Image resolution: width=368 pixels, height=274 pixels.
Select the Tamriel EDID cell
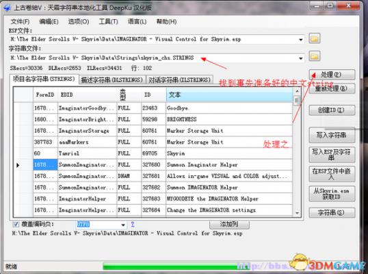(87, 153)
